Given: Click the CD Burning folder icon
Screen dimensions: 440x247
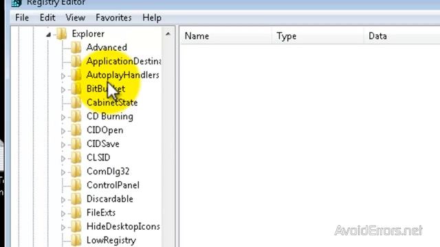Looking at the screenshot, I should pyautogui.click(x=76, y=116).
